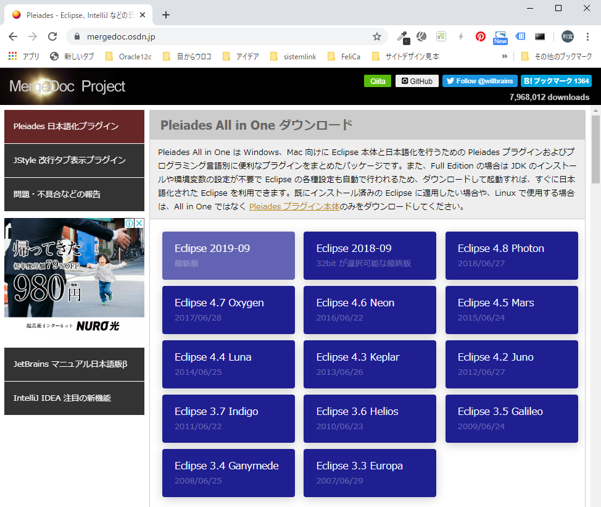Screen dimensions: 601x507
Task: Click the 新しいタブ bookmark
Action: [72, 56]
